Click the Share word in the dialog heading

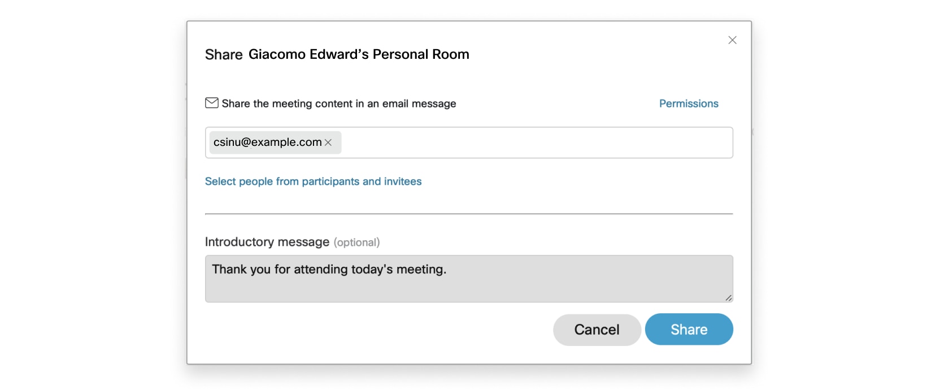click(224, 54)
